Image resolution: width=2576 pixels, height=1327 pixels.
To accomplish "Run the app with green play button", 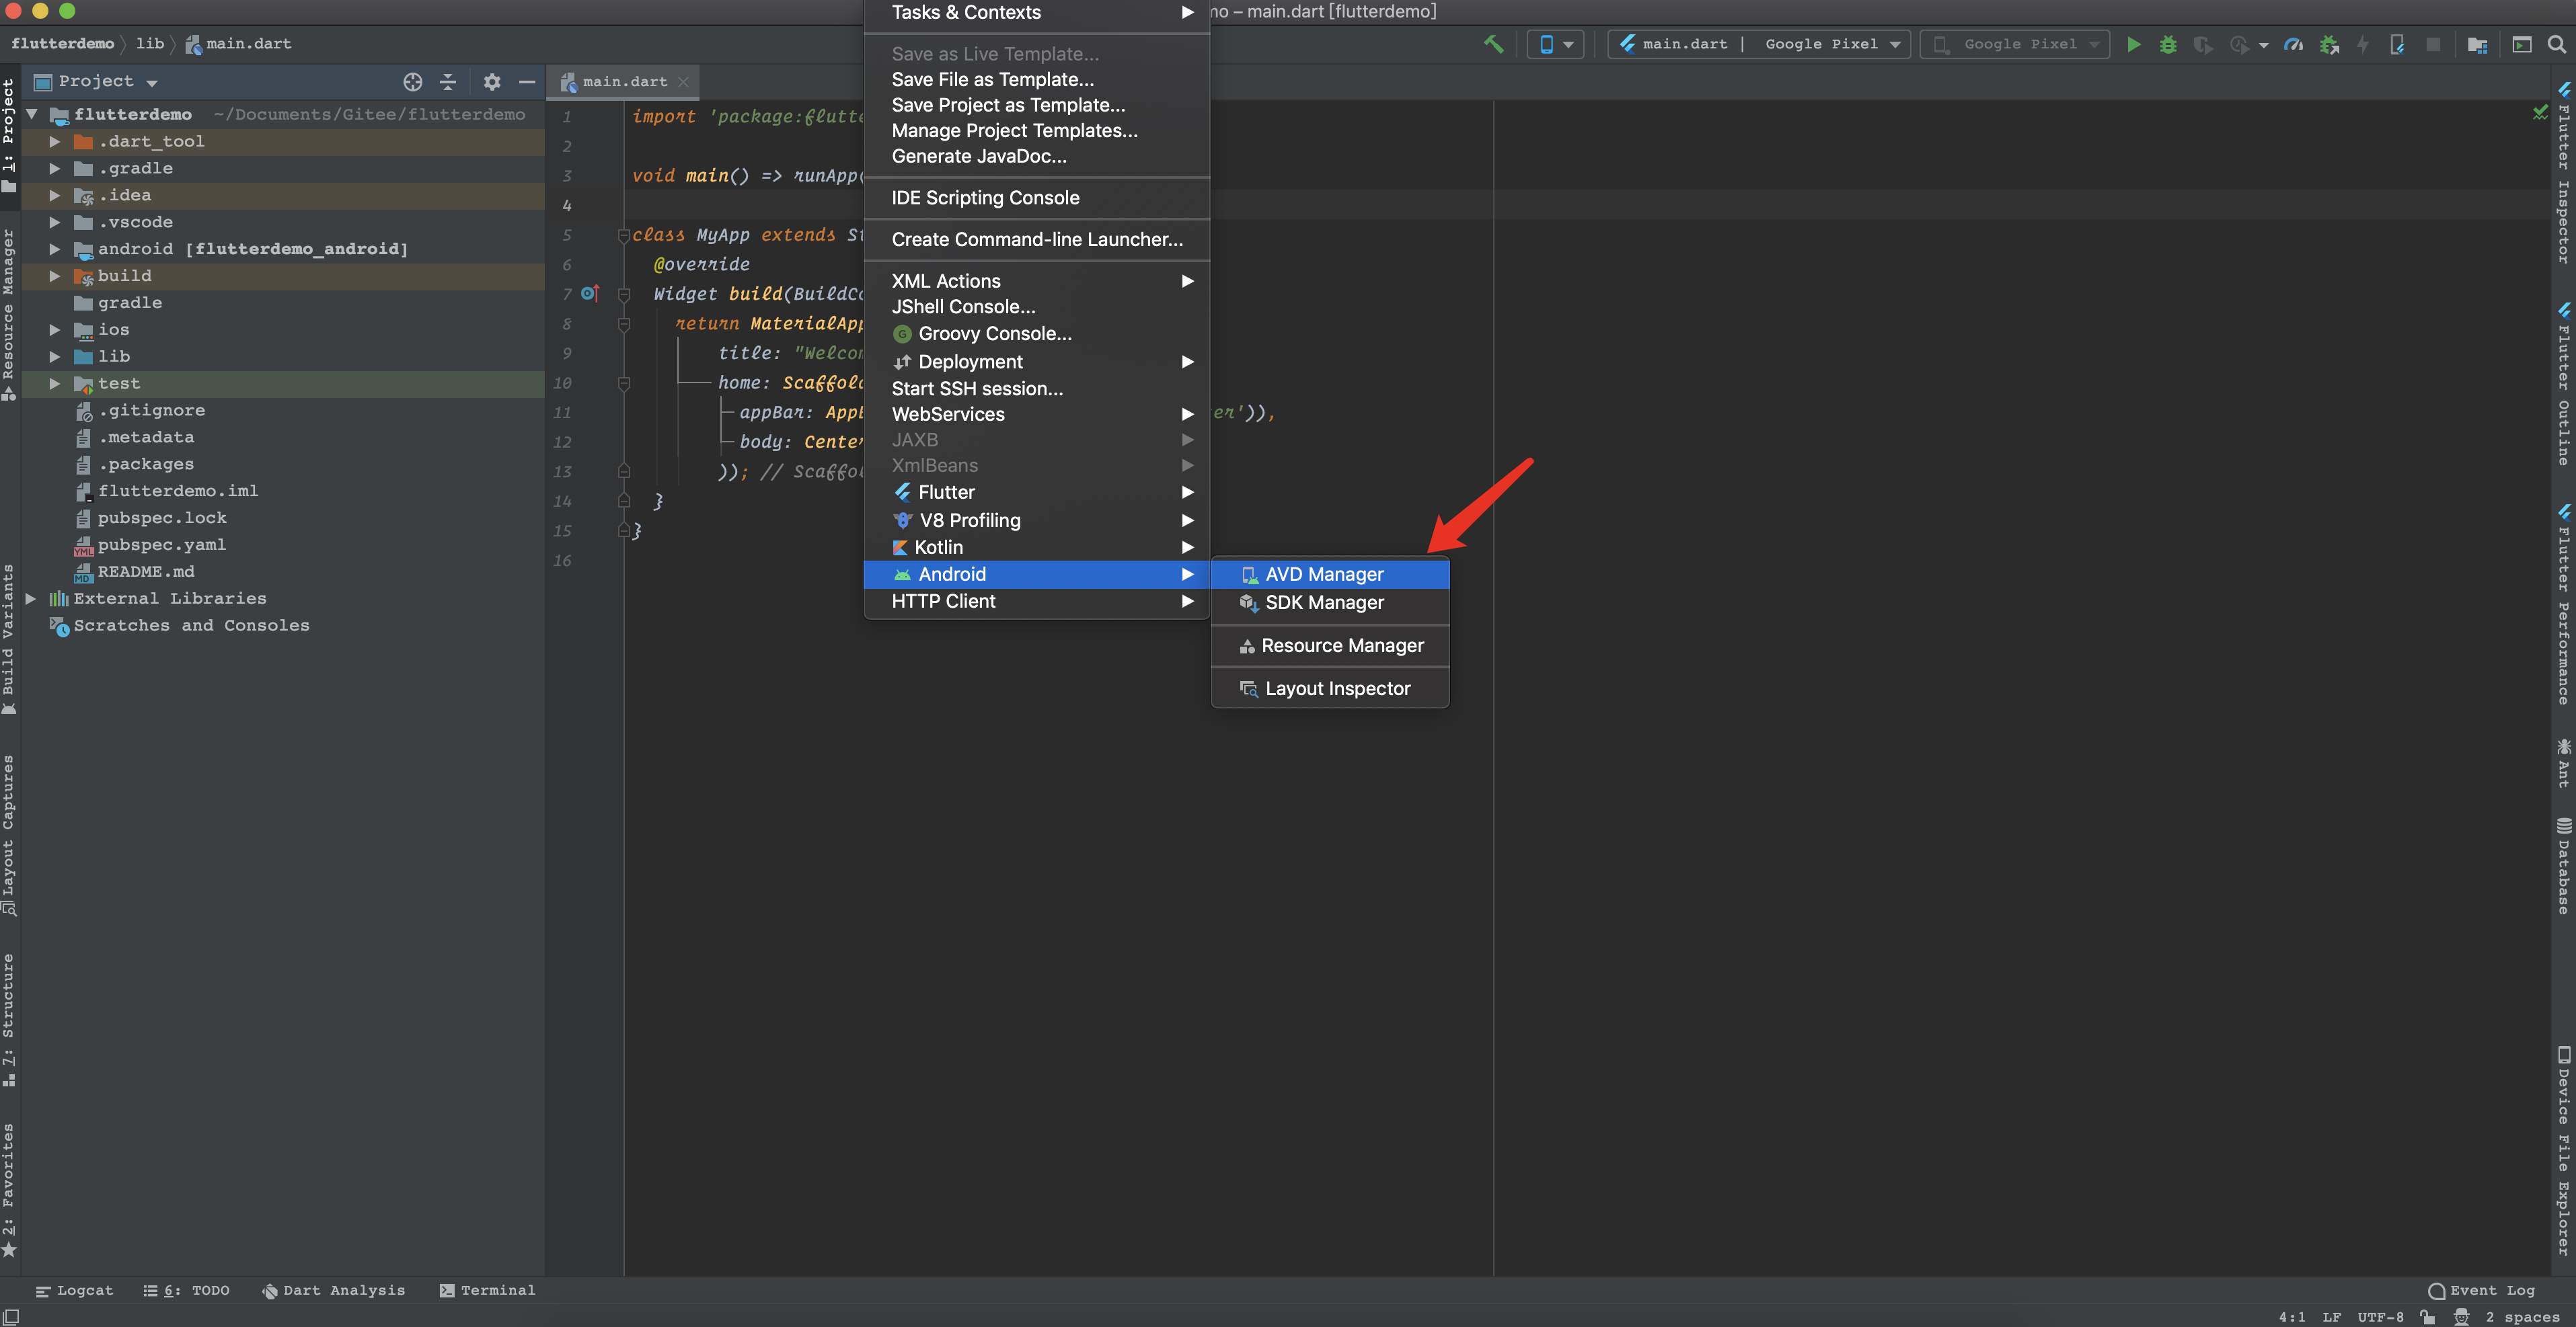I will [x=2133, y=44].
